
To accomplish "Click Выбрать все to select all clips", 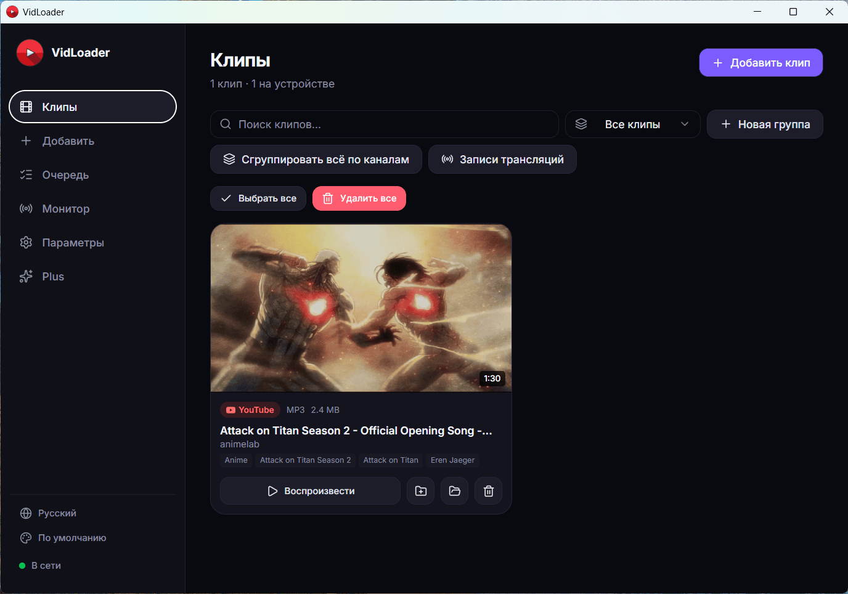I will coord(258,198).
